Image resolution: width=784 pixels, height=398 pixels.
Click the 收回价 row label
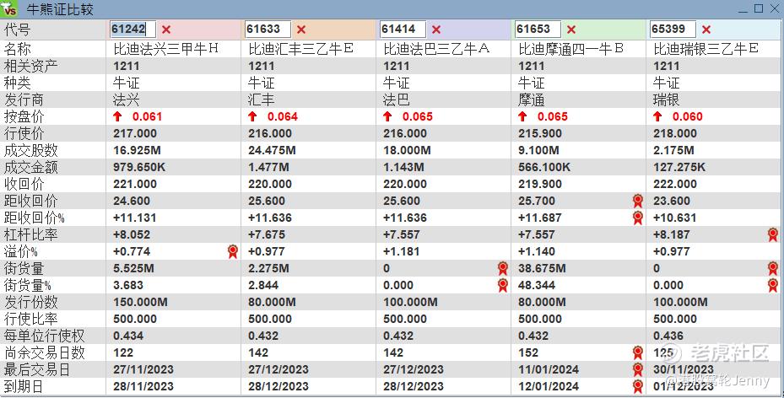pyautogui.click(x=24, y=184)
